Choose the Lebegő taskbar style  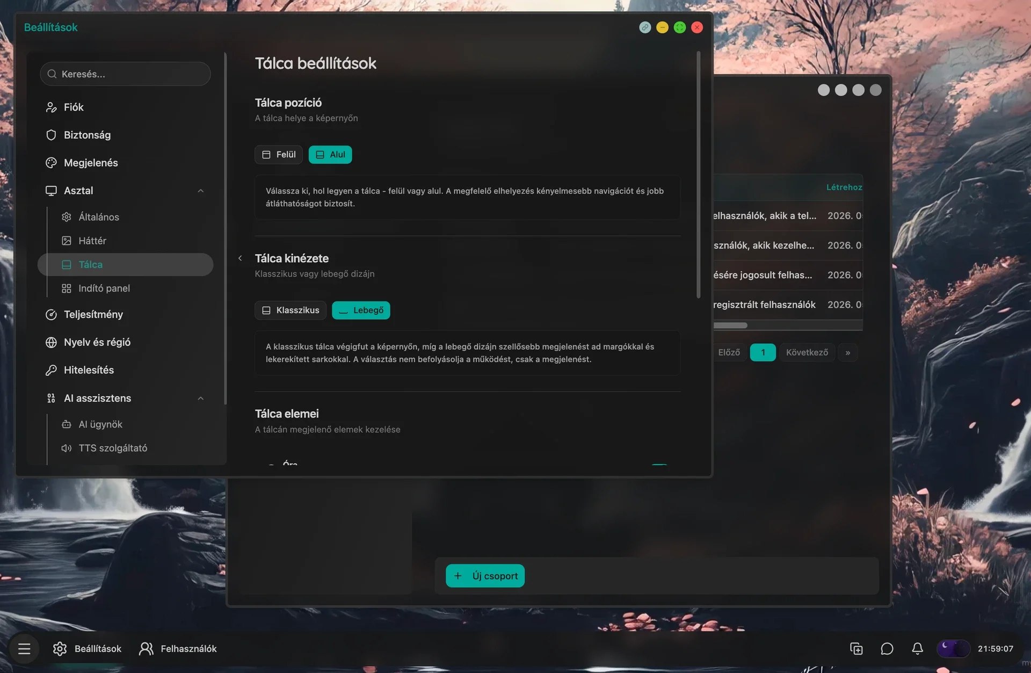click(361, 310)
